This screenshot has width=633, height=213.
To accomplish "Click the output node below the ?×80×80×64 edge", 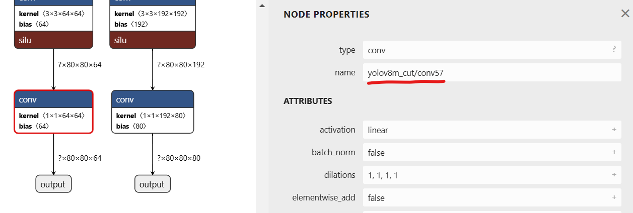I will click(x=53, y=184).
